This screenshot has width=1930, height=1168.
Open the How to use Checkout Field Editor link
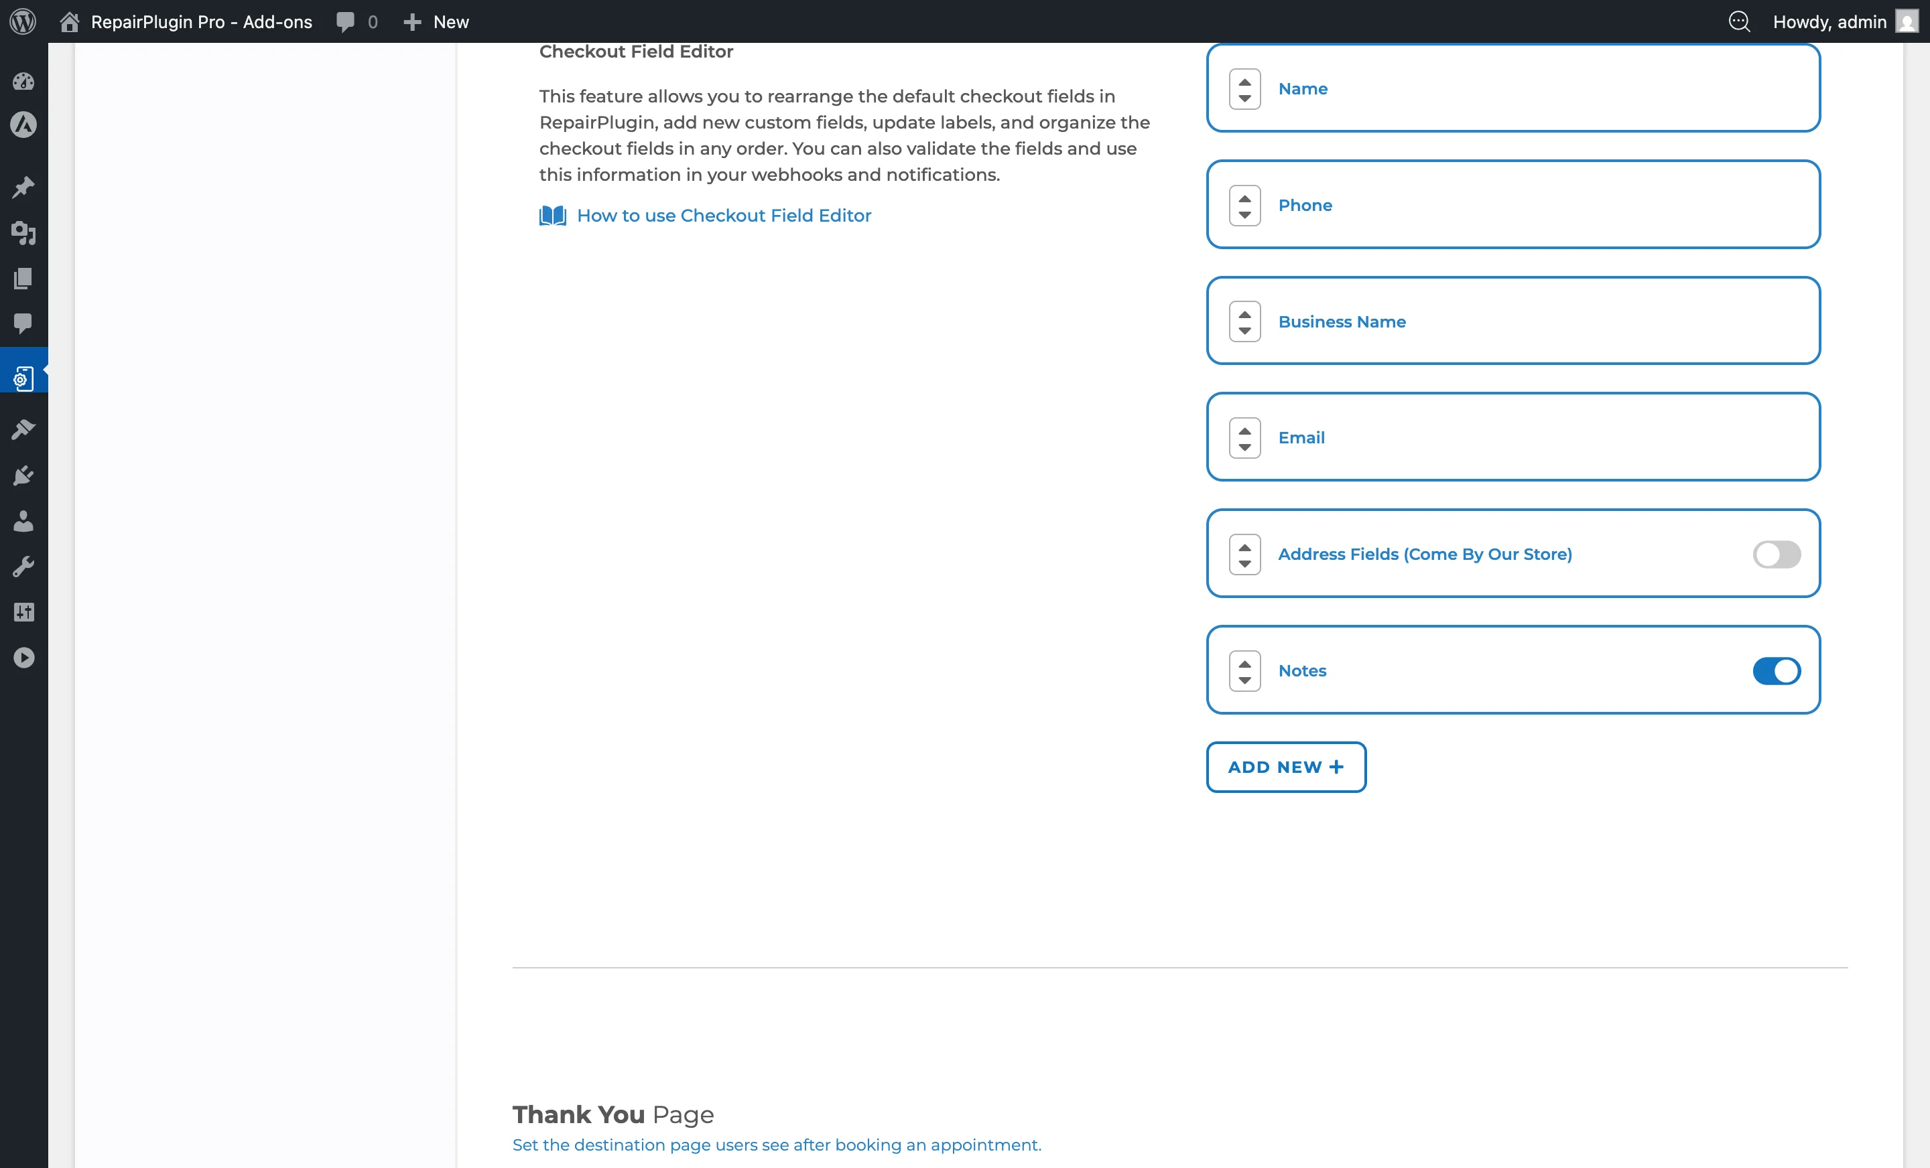724,215
